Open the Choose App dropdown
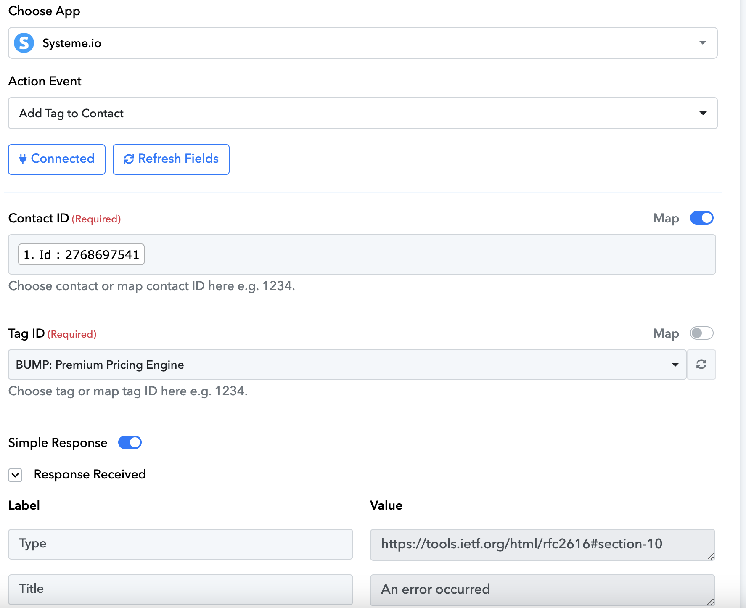 [x=362, y=43]
